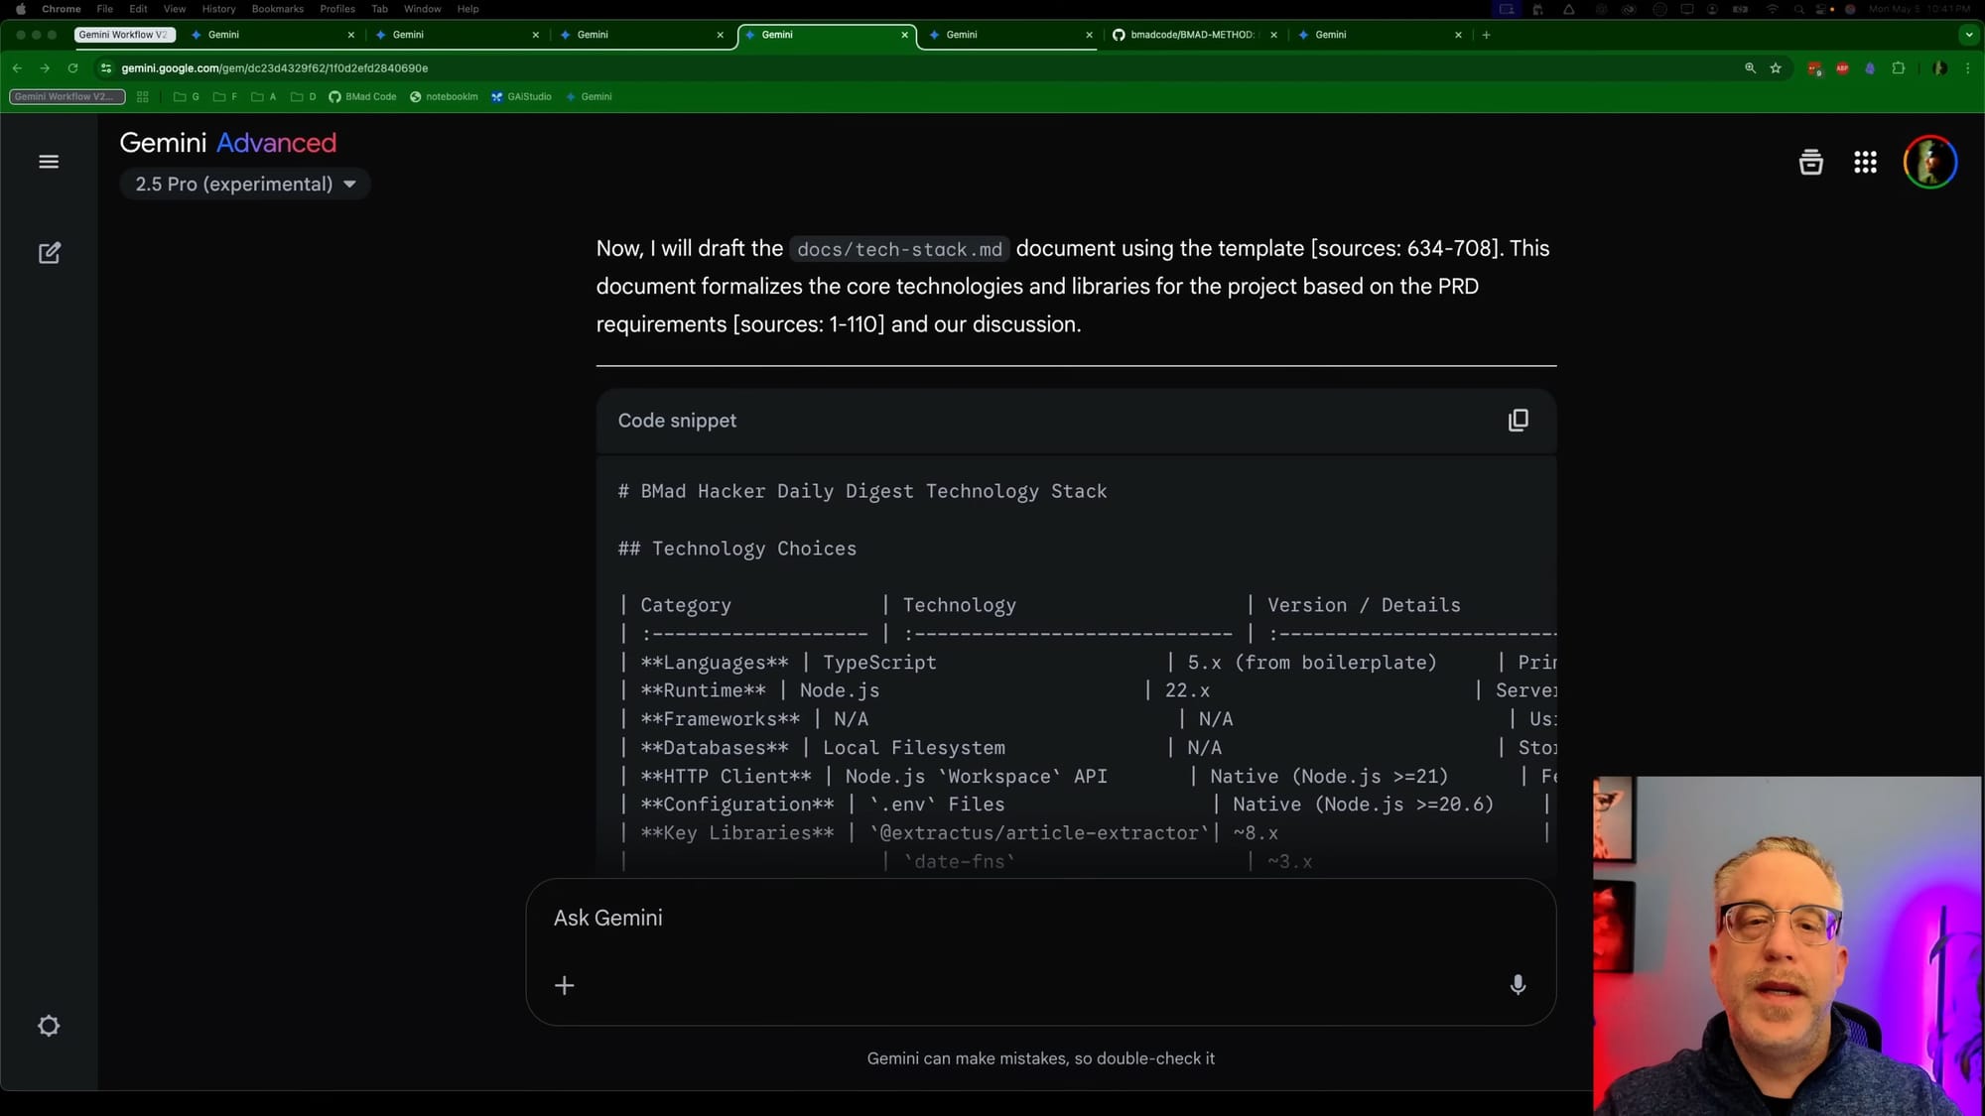
Task: Click the plus attachment button
Action: point(564,985)
